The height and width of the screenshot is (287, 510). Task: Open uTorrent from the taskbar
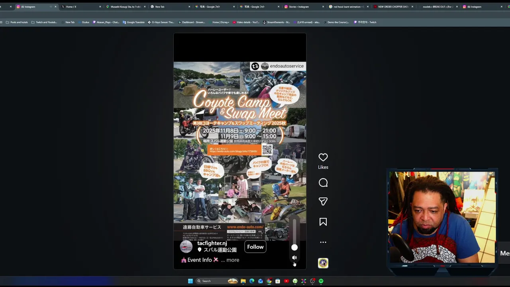(x=295, y=281)
